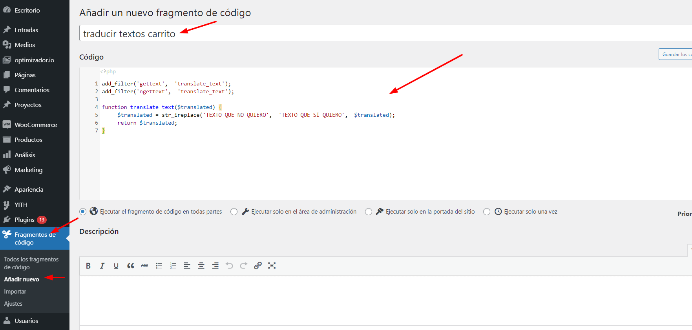Click the Apariencia brush icon

click(7, 189)
